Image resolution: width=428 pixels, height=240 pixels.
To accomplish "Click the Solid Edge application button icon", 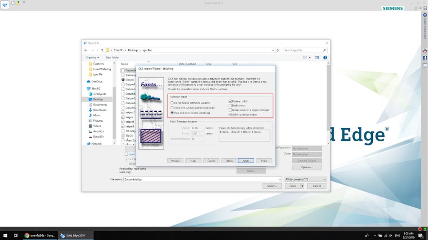I will pos(5,5).
